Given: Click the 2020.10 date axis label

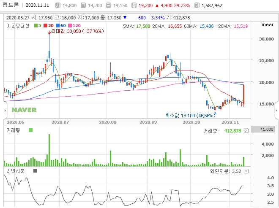Looking at the screenshot, I should click(x=191, y=122).
